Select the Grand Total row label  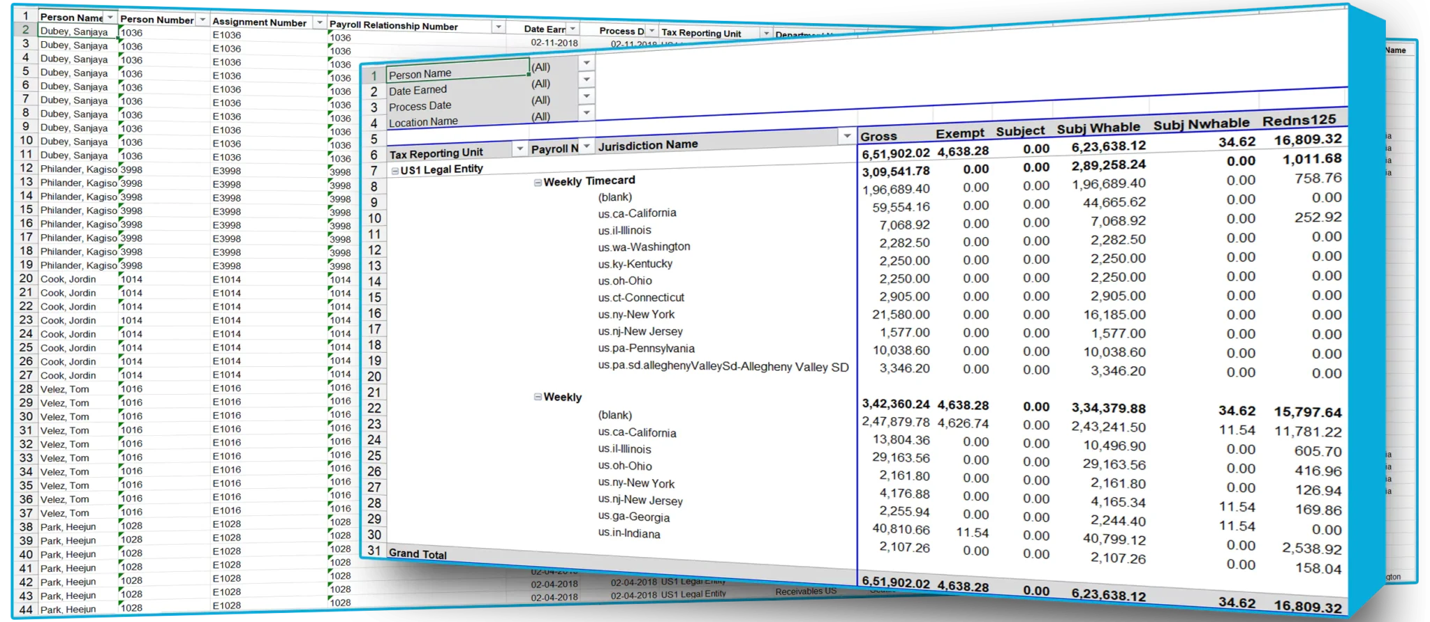click(418, 554)
